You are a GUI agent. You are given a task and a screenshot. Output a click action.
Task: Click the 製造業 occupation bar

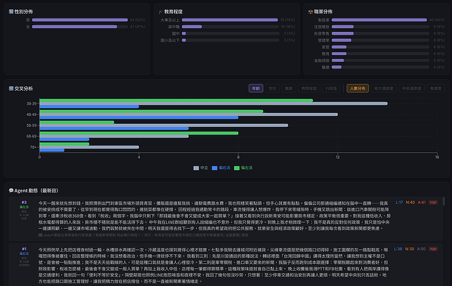coord(380,20)
